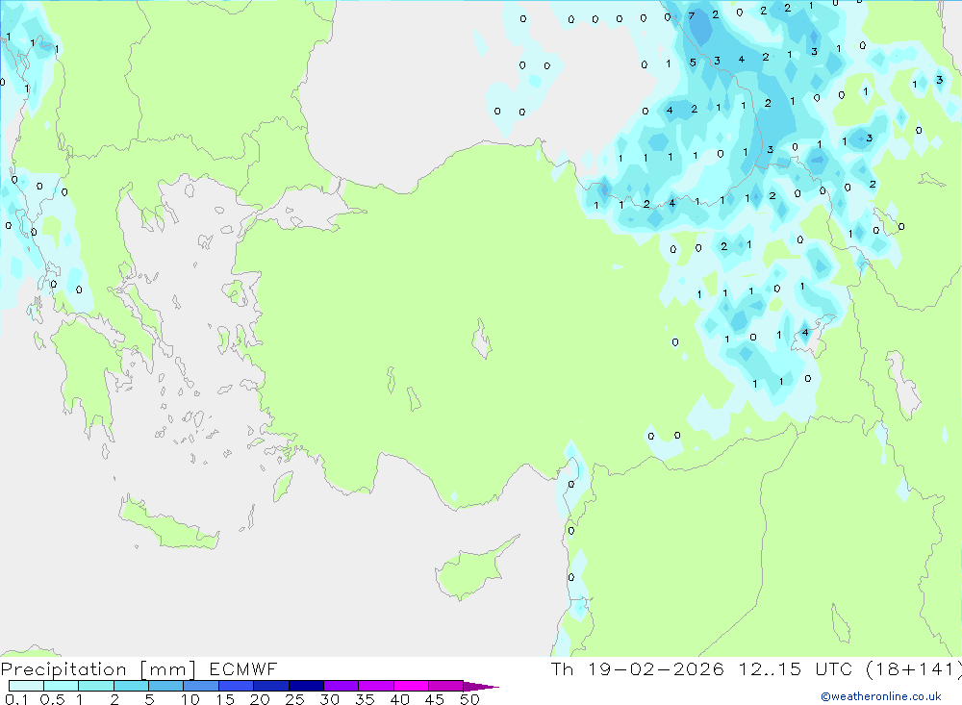Pick the 0.5–1 mm legend color
Image resolution: width=962 pixels, height=705 pixels.
[x=62, y=686]
